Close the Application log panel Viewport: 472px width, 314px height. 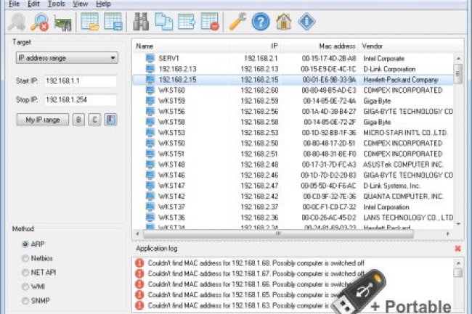[x=457, y=248]
